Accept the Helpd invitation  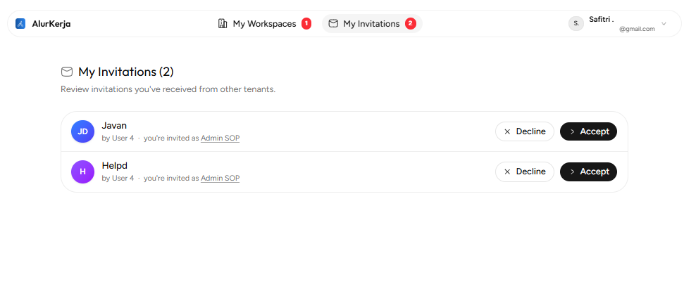click(588, 172)
